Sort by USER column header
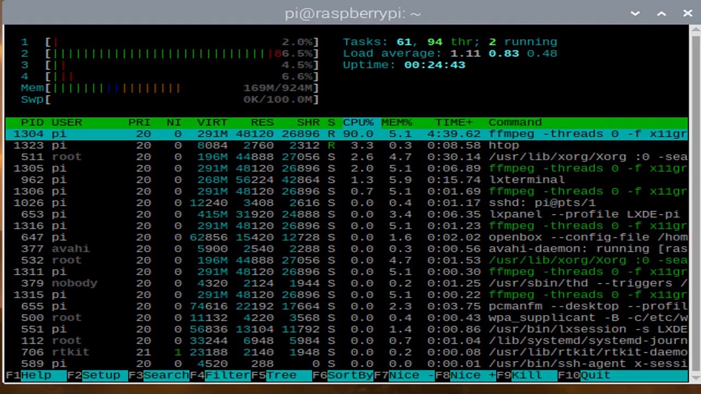Screen dimensions: 701x394 pos(67,123)
